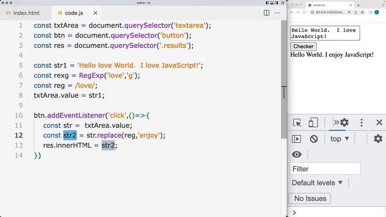Open DevTools three-dot customize menu
Screen dimensions: 386x217
[x=361, y=122]
